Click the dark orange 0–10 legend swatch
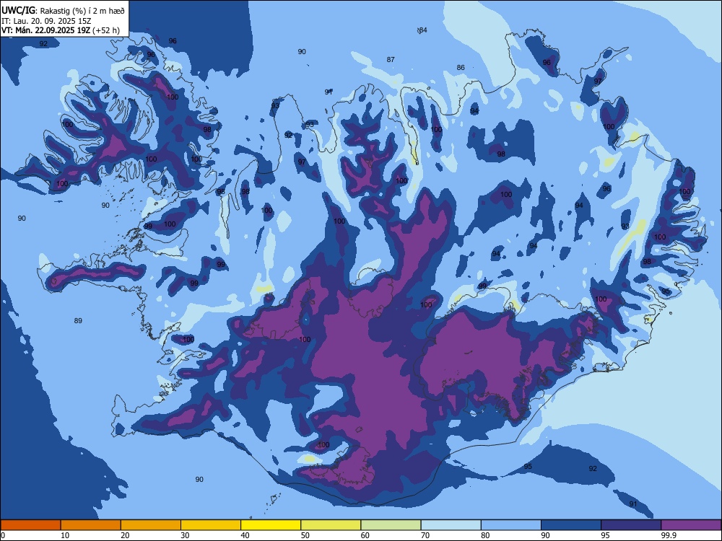This screenshot has height=541, width=722. coord(30,525)
